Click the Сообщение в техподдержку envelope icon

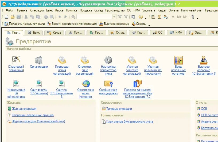(x=108, y=84)
